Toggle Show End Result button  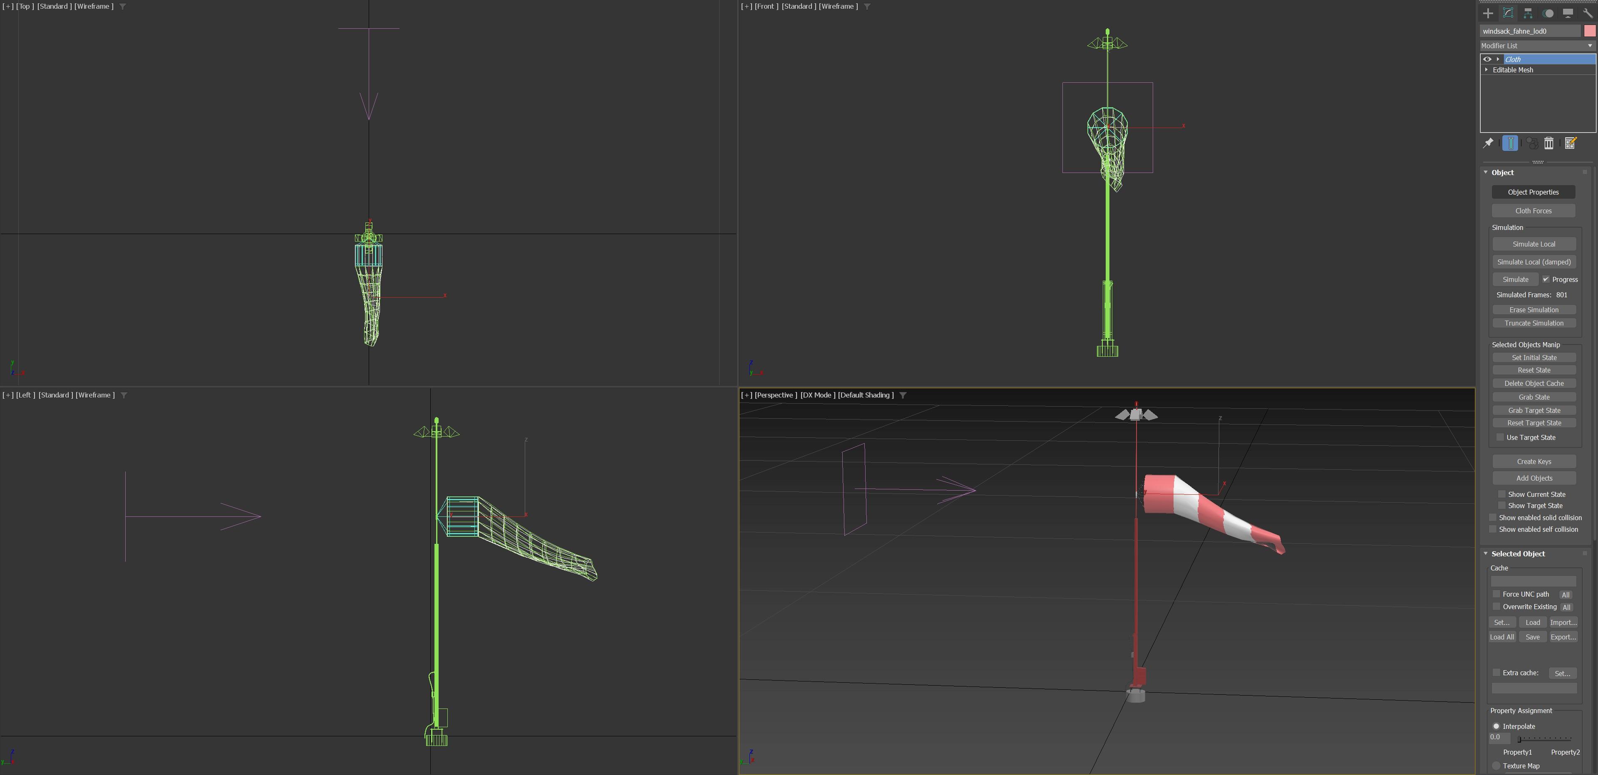pos(1510,143)
